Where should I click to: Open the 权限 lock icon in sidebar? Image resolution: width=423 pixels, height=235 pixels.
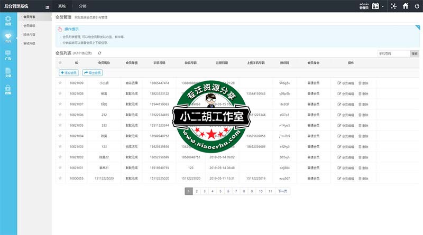coord(8,89)
